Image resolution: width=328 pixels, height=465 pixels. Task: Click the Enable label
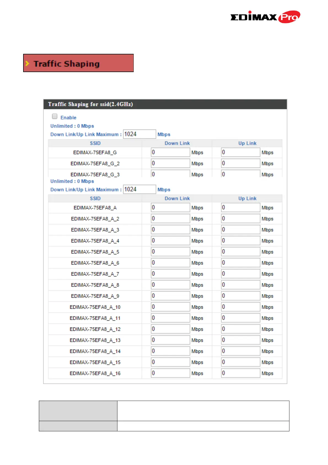[68, 118]
